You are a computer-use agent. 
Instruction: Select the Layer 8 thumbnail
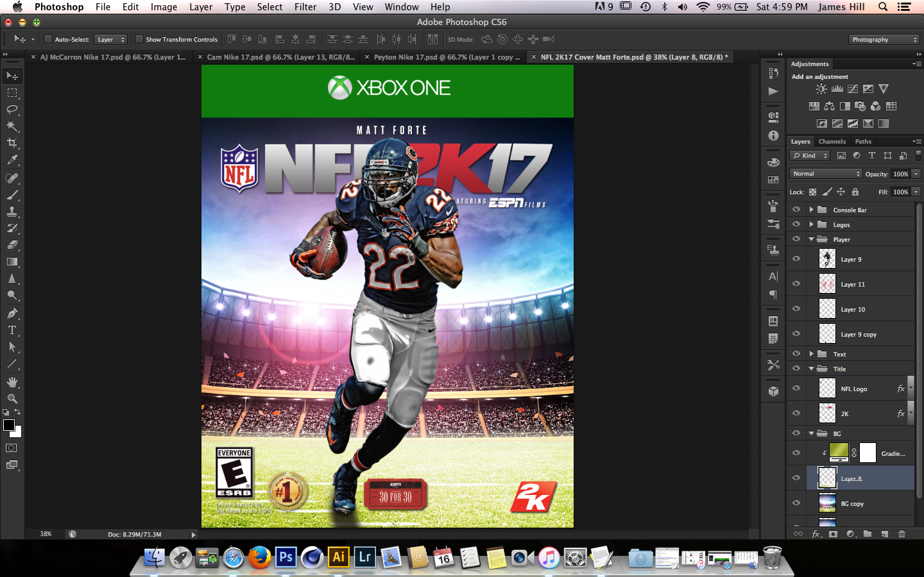point(828,478)
